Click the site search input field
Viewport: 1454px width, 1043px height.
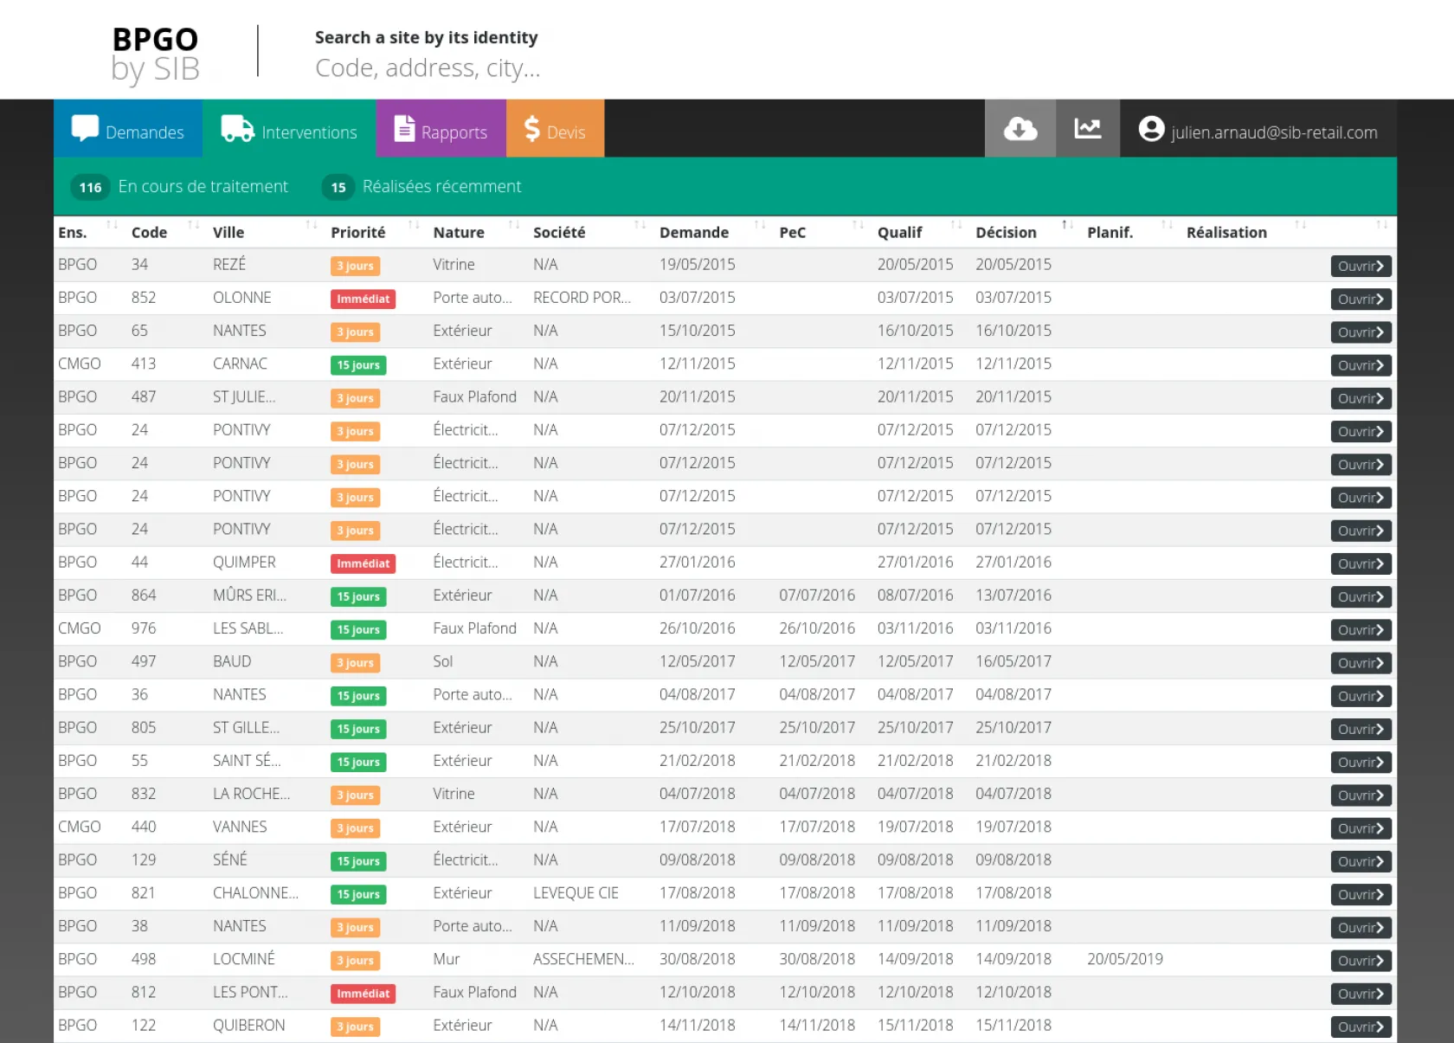click(x=428, y=68)
